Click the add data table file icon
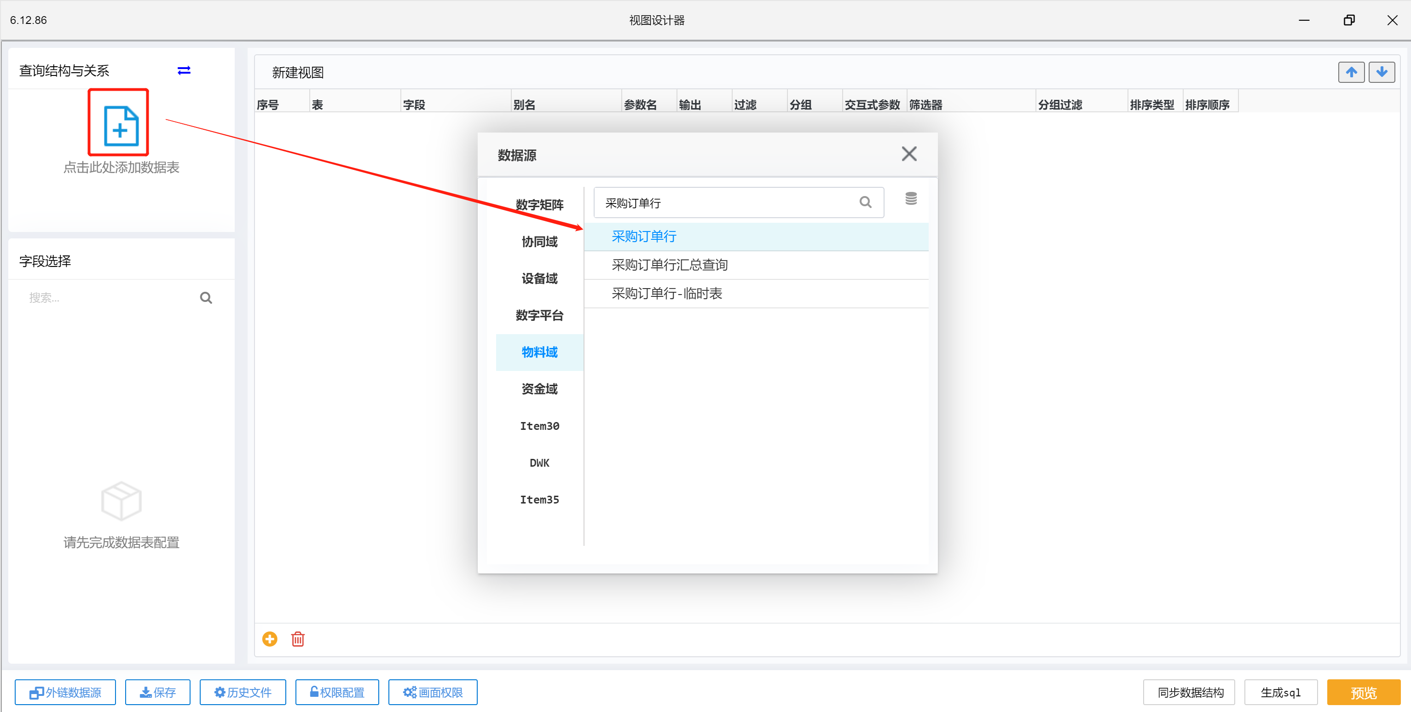Screen dimensions: 1411x712 [x=121, y=126]
